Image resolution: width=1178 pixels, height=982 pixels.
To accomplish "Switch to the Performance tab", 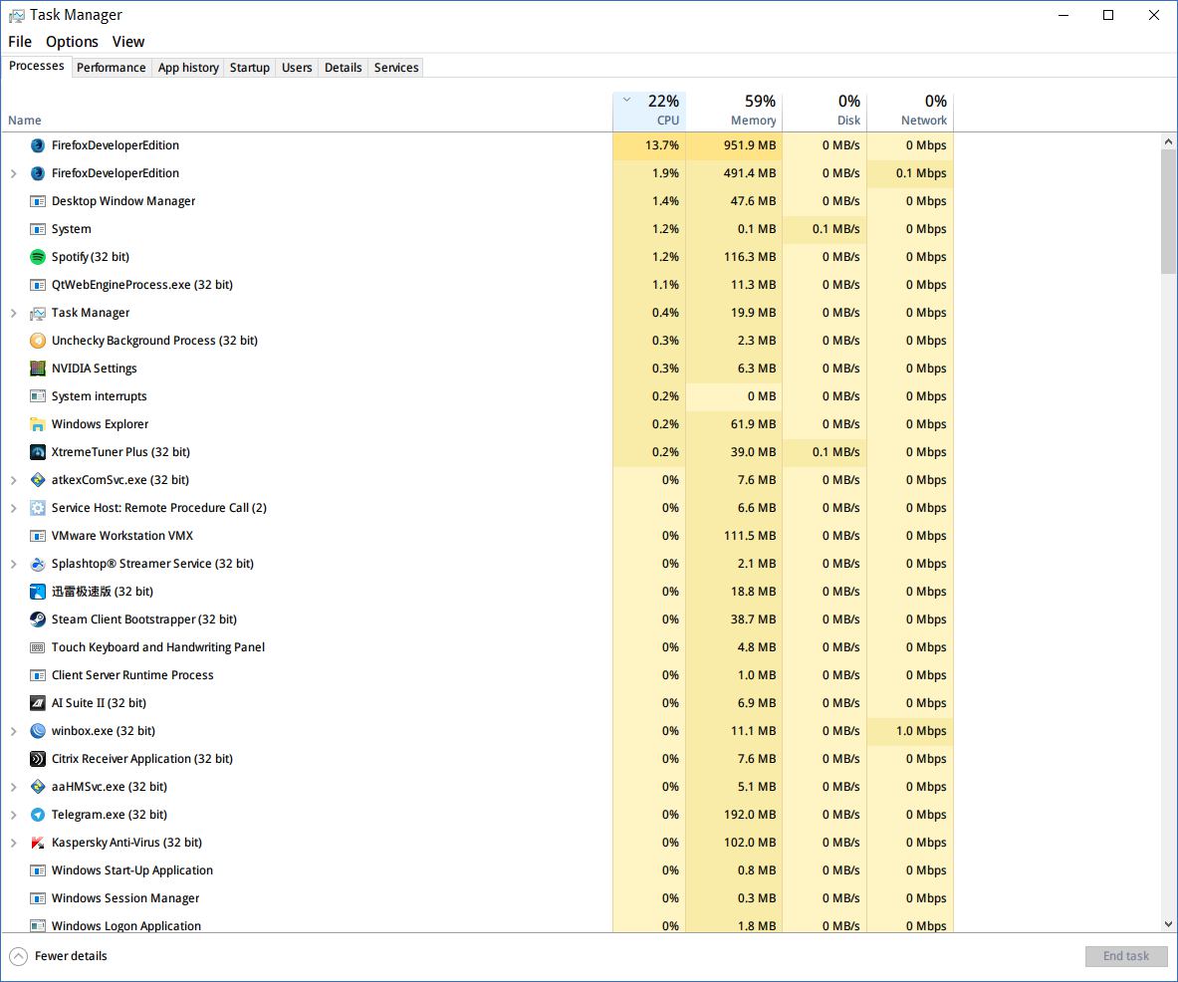I will pyautogui.click(x=112, y=68).
